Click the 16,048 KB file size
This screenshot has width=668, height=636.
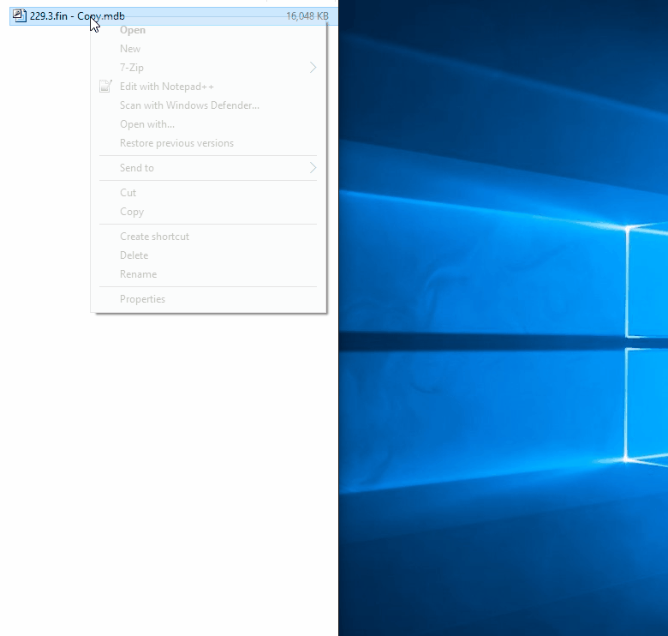point(307,15)
